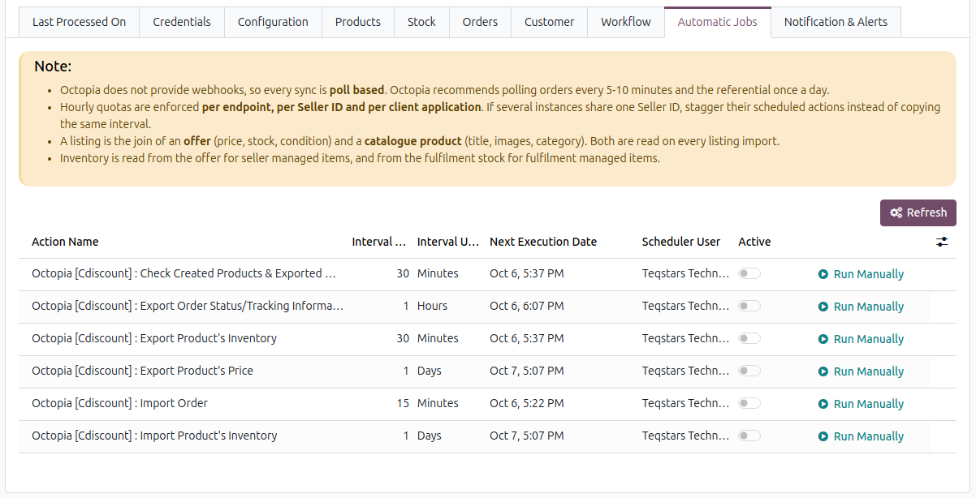The width and height of the screenshot is (976, 498).
Task: Select the '15' interval number cell
Action: (403, 403)
